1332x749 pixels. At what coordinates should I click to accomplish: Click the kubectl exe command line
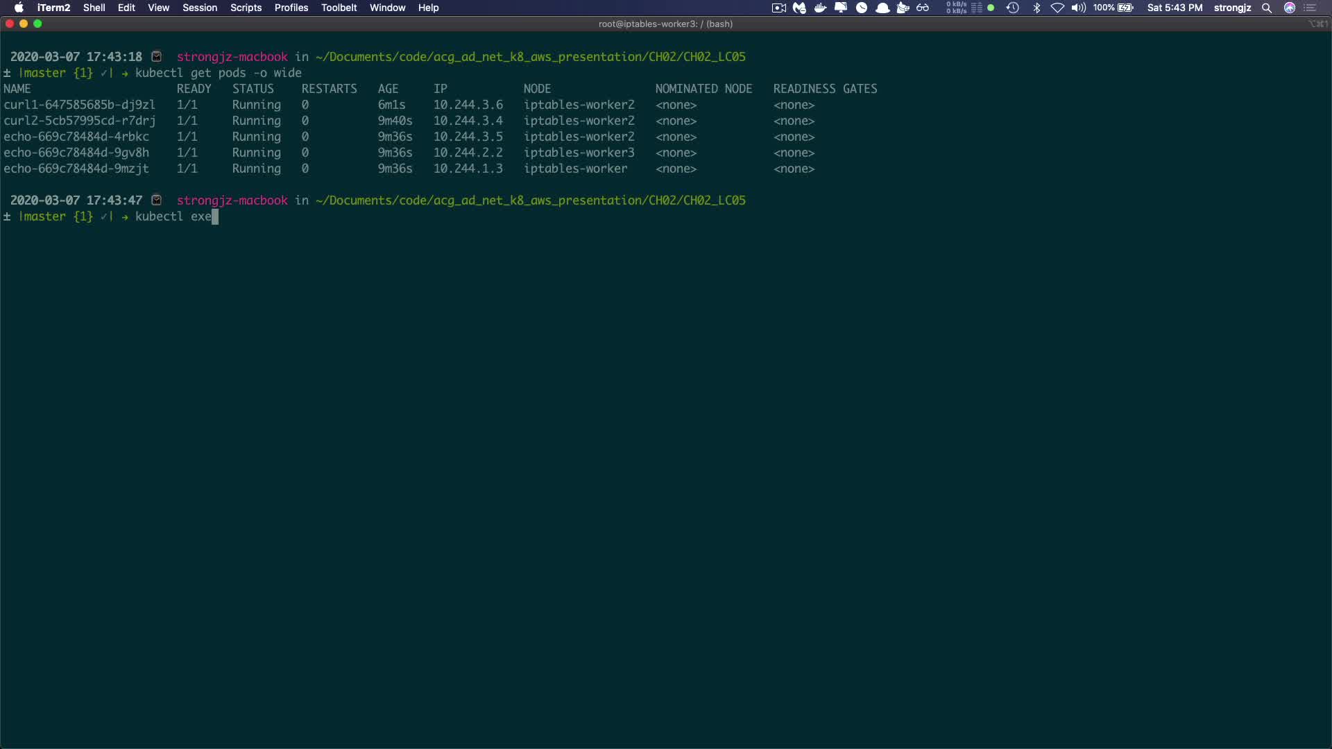pos(173,216)
